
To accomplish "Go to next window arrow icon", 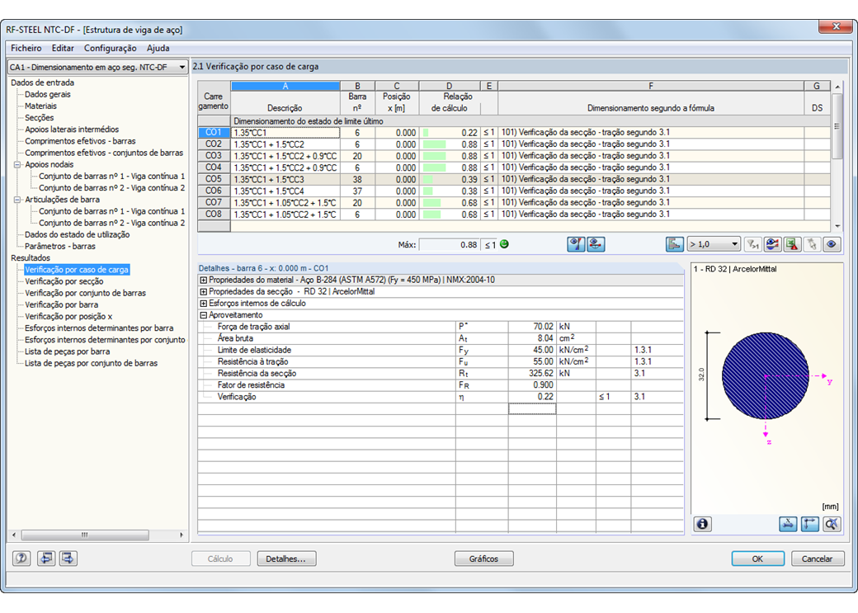I will [68, 559].
